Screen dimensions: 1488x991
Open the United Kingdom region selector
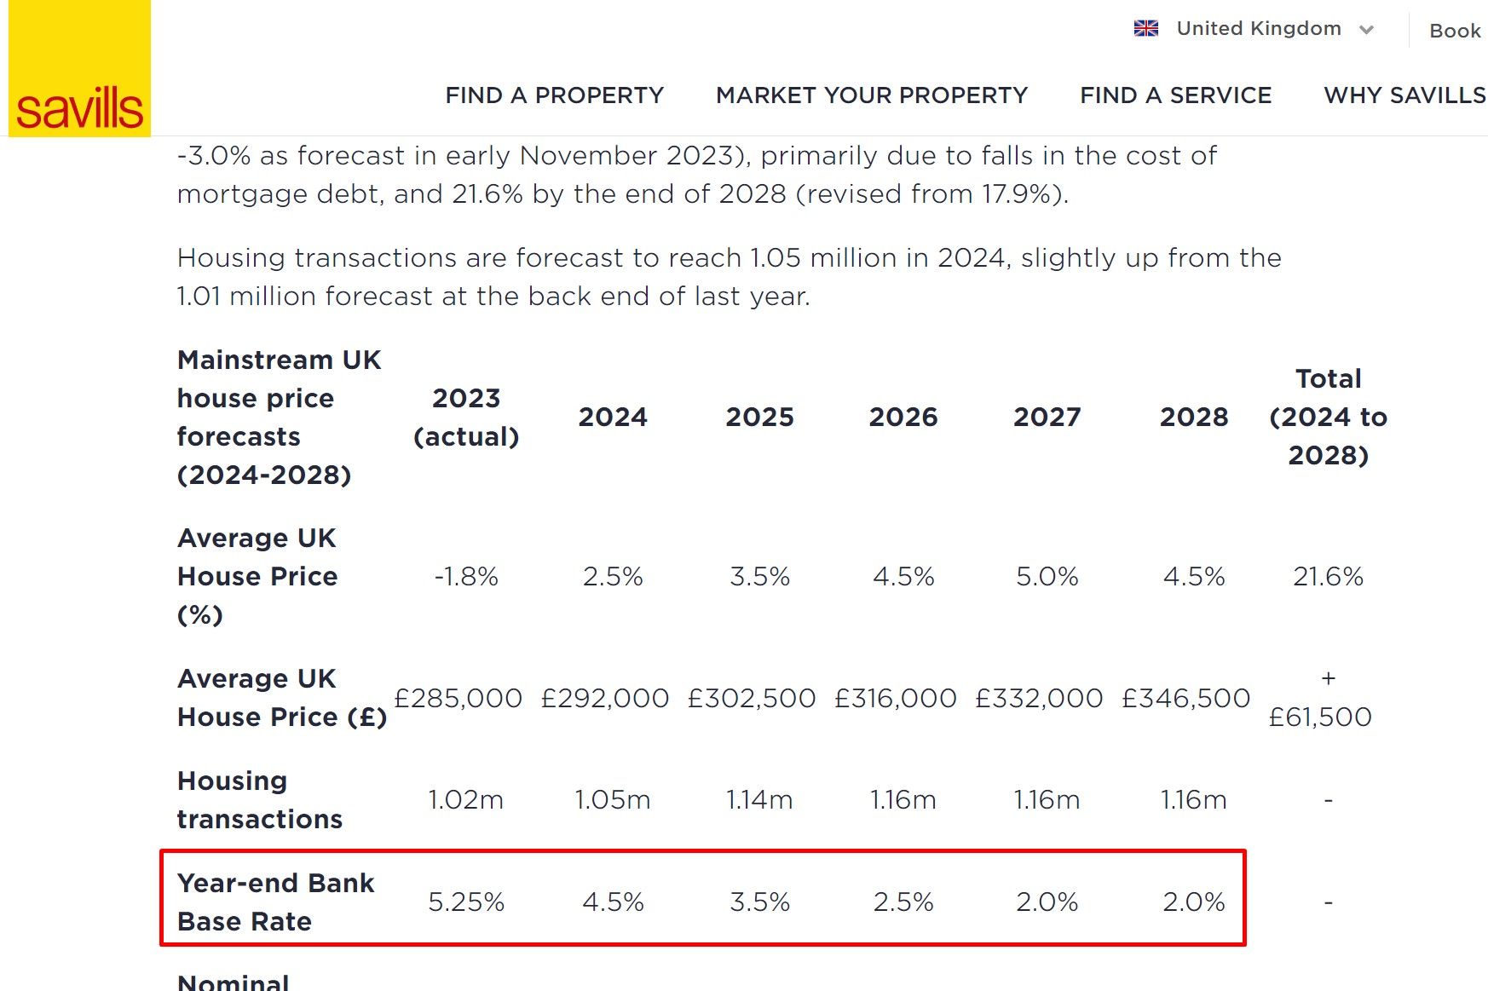1258,29
